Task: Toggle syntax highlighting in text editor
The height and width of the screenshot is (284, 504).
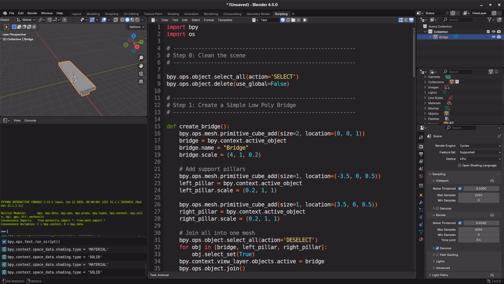Action: 411,20
